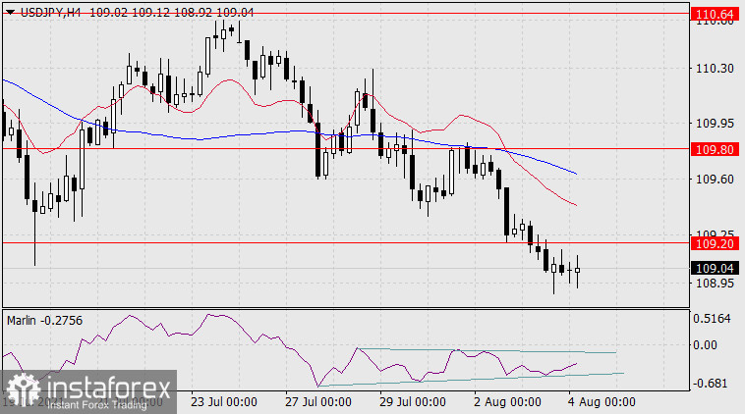Click the InstaForex logo icon
The image size is (745, 414).
pos(22,389)
